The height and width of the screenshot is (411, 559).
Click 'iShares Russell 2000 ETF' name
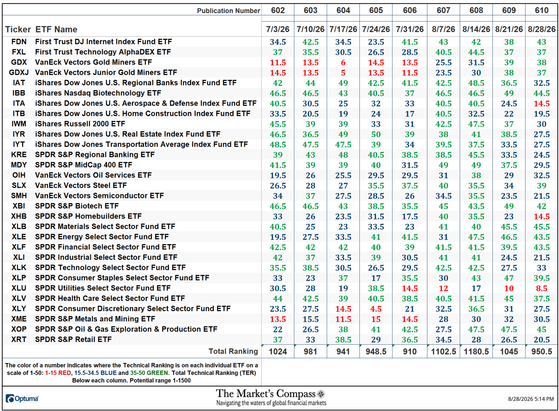(80, 124)
